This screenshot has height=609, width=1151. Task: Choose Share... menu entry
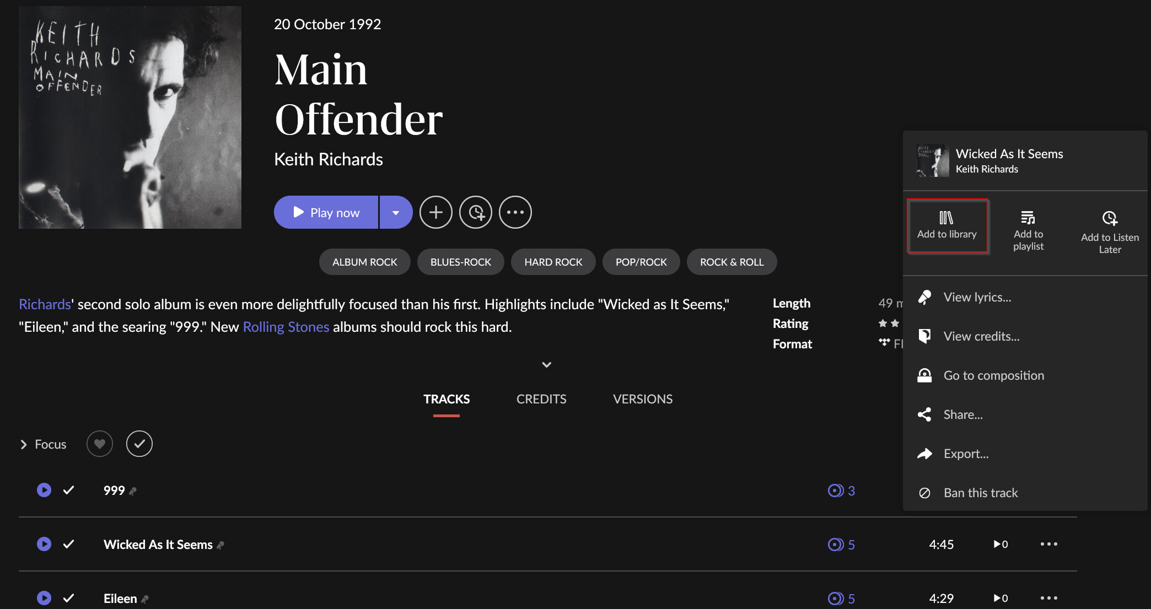click(x=1025, y=414)
